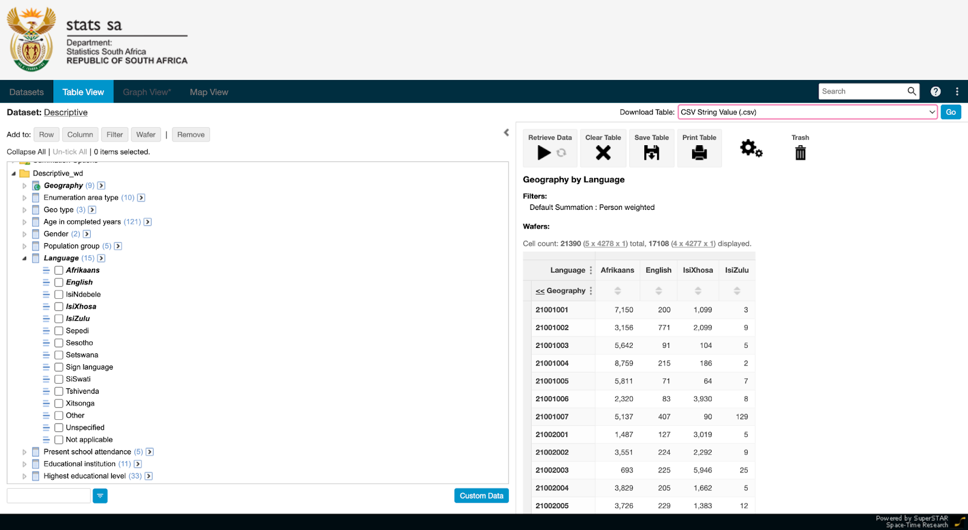Viewport: 968px width, 530px height.
Task: Click the Save Table disk icon
Action: coord(652,153)
